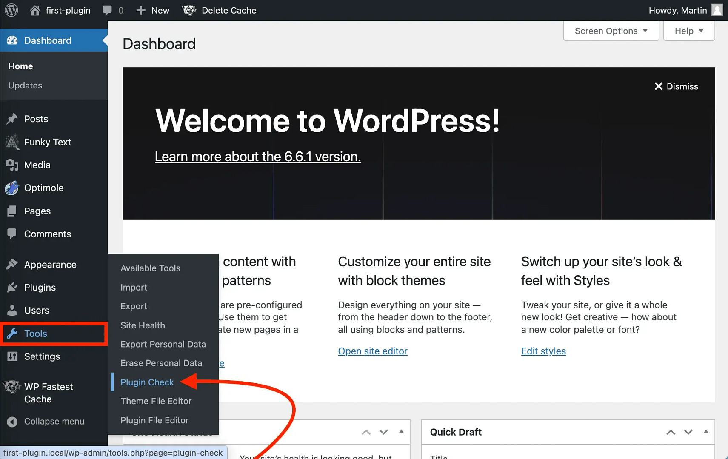Toggle the Quick Draft panel collapse triangle
This screenshot has width=728, height=459.
pos(706,432)
